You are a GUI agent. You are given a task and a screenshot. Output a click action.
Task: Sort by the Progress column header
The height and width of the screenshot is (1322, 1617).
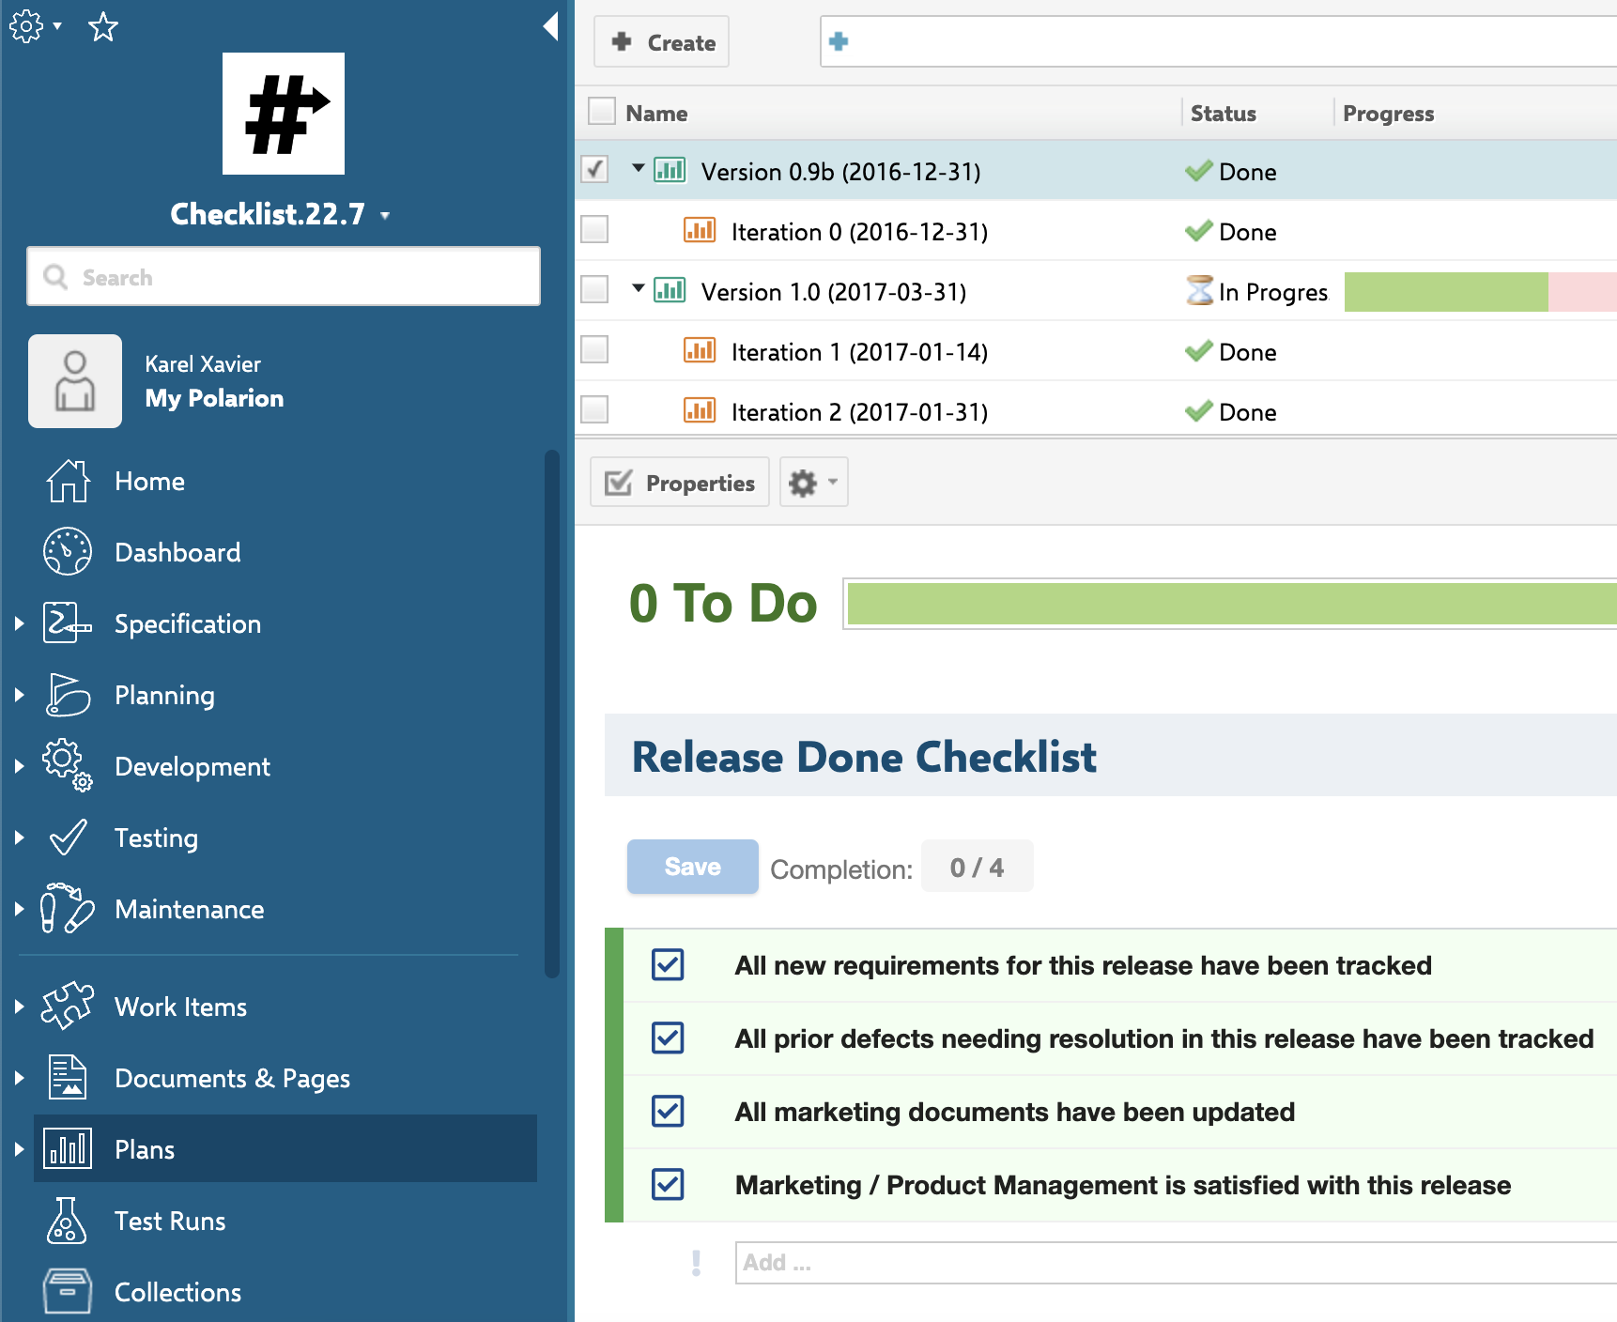click(x=1388, y=114)
